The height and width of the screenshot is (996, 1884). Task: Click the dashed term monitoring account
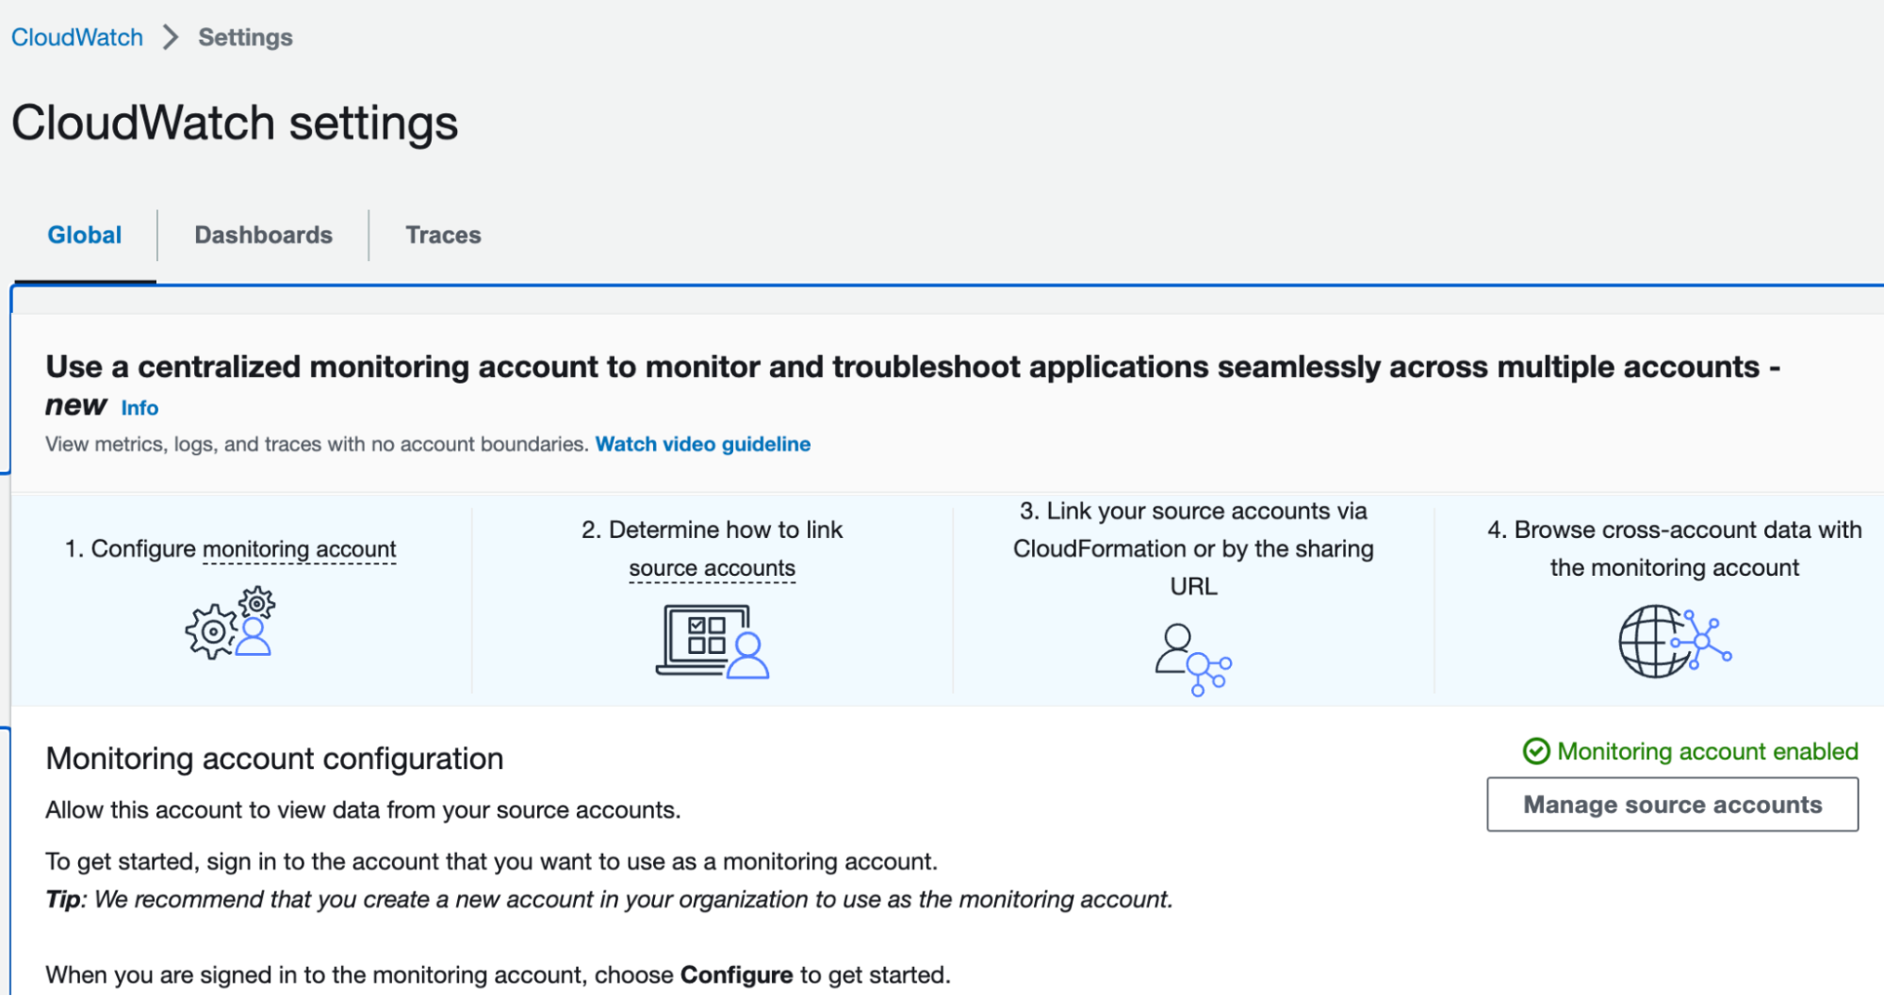point(298,548)
